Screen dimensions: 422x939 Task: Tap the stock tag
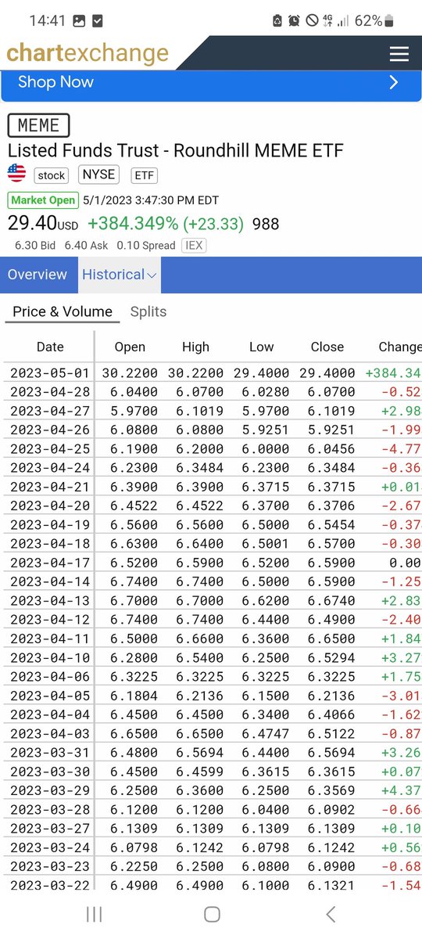52,175
